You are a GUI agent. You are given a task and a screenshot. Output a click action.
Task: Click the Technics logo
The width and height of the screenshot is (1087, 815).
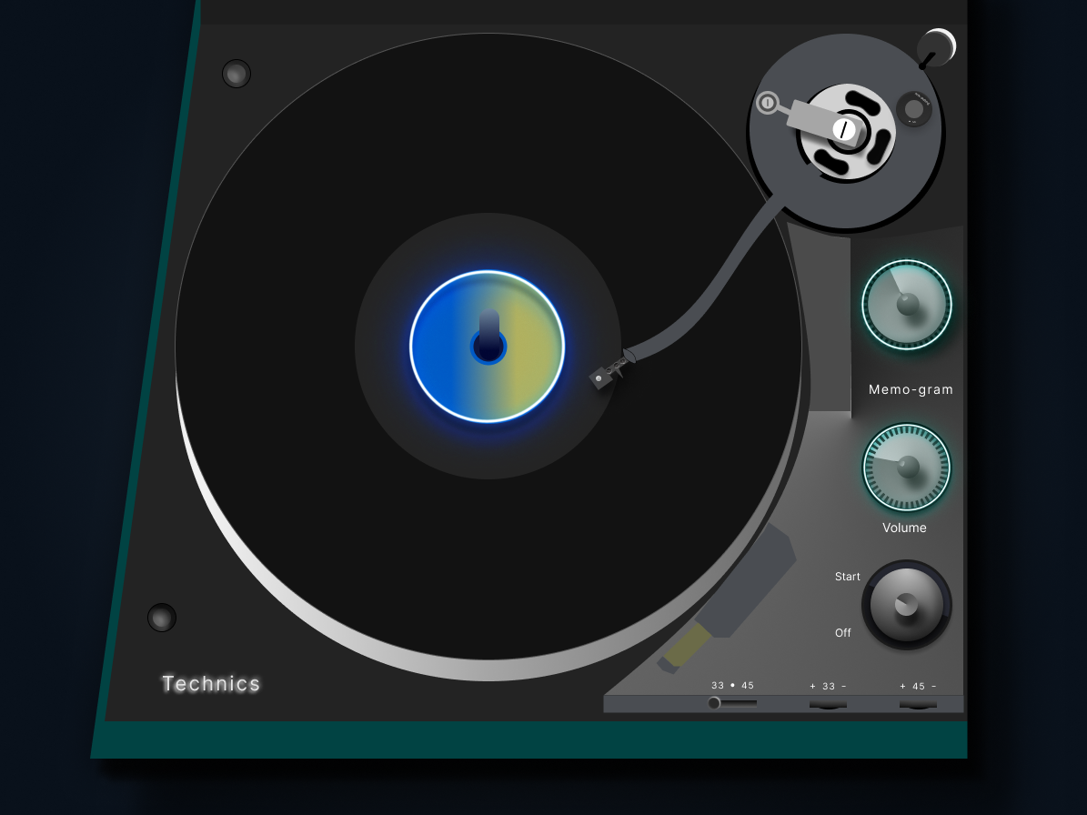pos(211,683)
